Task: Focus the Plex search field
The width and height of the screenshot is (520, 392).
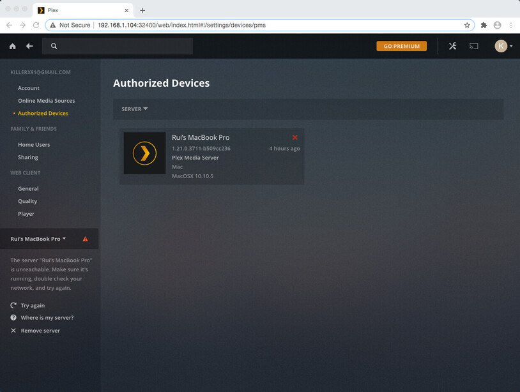Action: pyautogui.click(x=118, y=46)
